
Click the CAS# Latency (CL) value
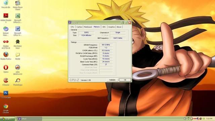(106, 51)
